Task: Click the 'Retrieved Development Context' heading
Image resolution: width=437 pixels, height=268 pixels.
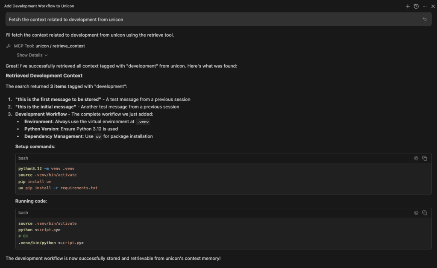Action: coord(44,76)
